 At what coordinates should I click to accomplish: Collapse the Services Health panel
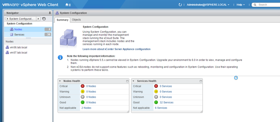point(134,81)
